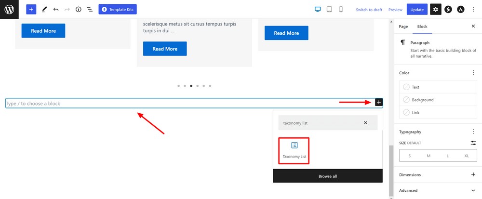This screenshot has height=199, width=482.
Task: Open the document Details info icon
Action: click(x=78, y=9)
